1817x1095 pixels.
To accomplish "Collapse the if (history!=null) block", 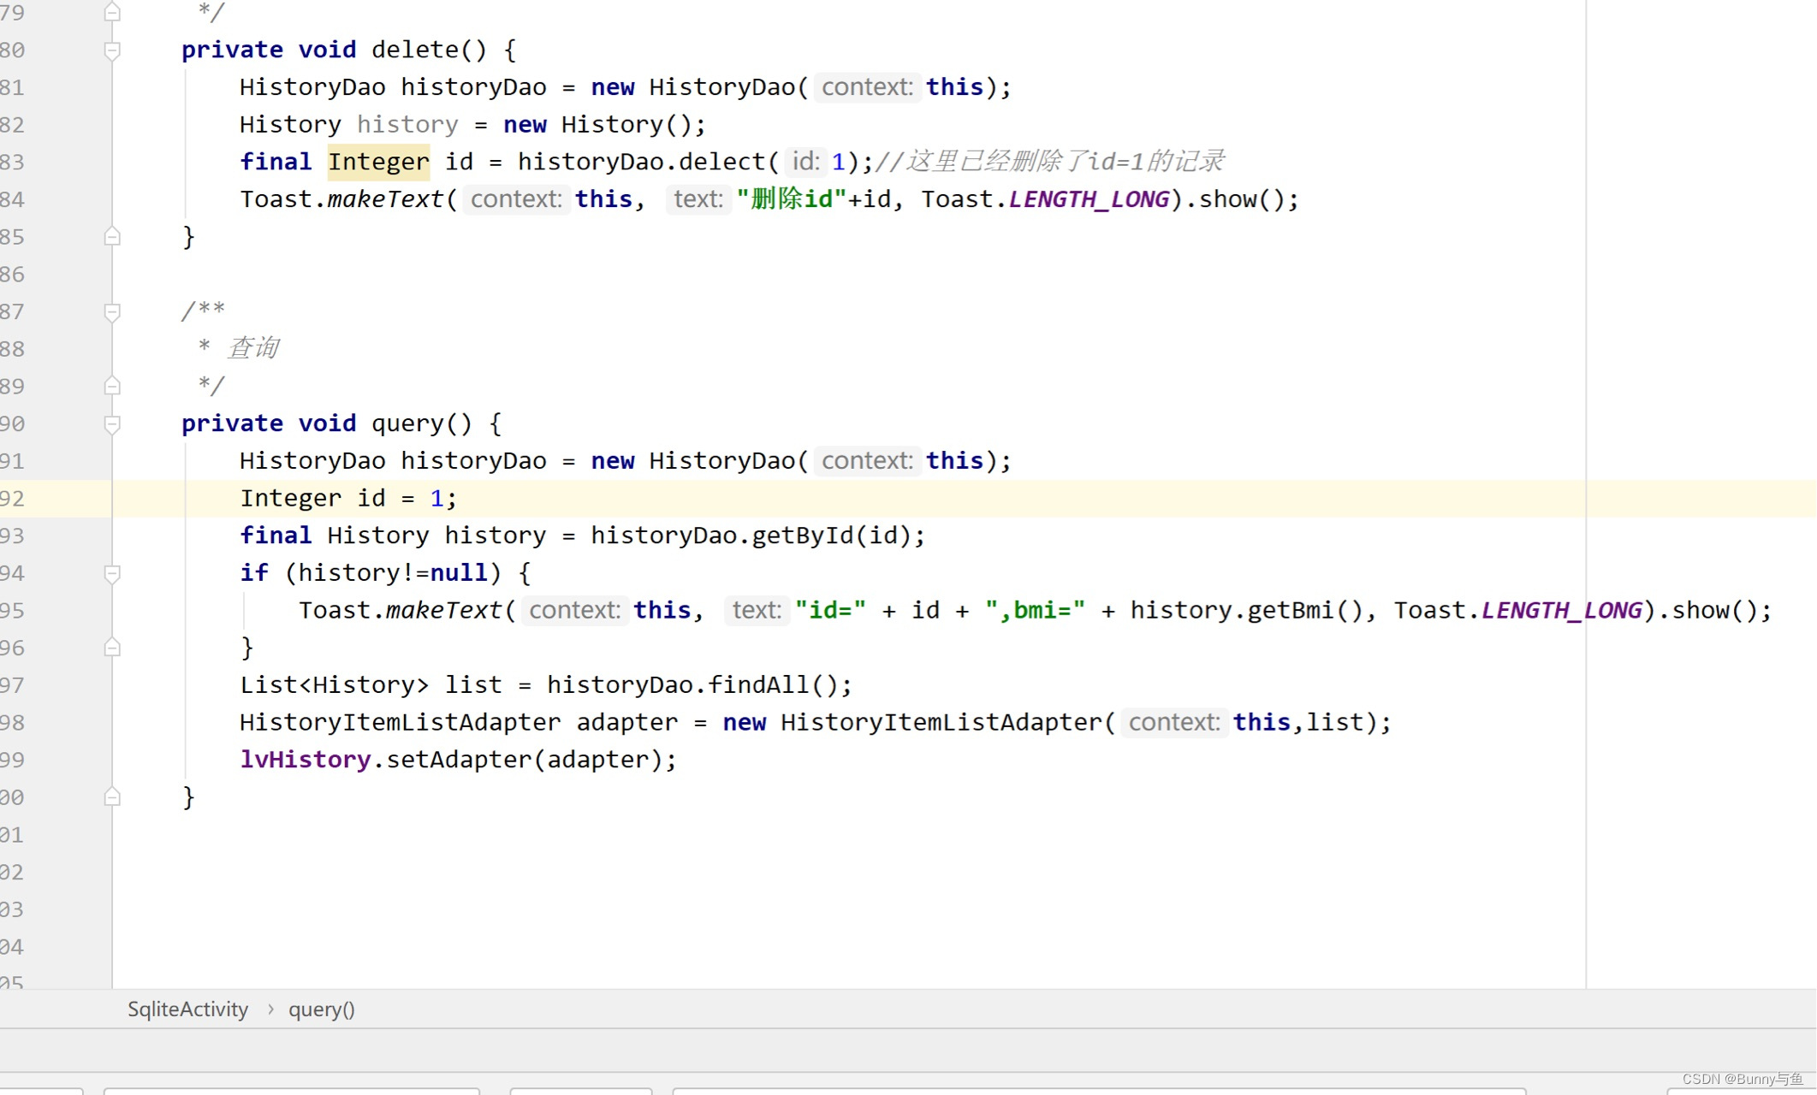I will tap(111, 573).
